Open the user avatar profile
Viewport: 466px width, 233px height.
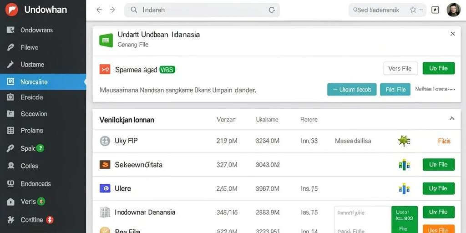coord(454,10)
